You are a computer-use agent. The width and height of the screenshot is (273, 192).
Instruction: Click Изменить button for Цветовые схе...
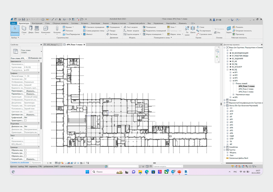click(31, 115)
